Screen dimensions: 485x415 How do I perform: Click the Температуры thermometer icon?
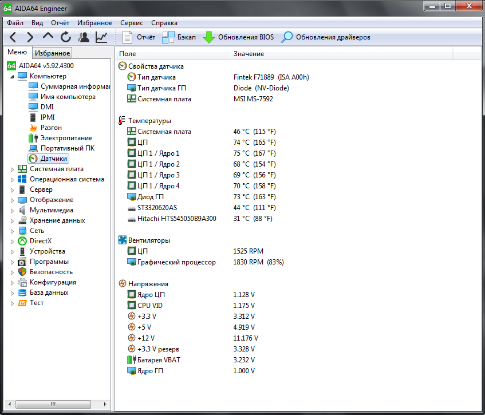[122, 120]
